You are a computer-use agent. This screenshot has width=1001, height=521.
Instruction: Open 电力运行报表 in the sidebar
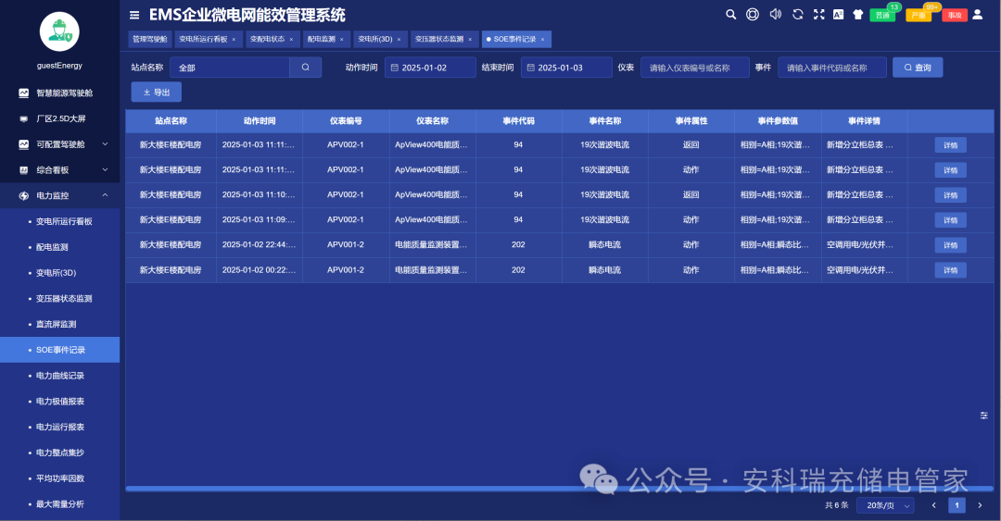pyautogui.click(x=60, y=427)
